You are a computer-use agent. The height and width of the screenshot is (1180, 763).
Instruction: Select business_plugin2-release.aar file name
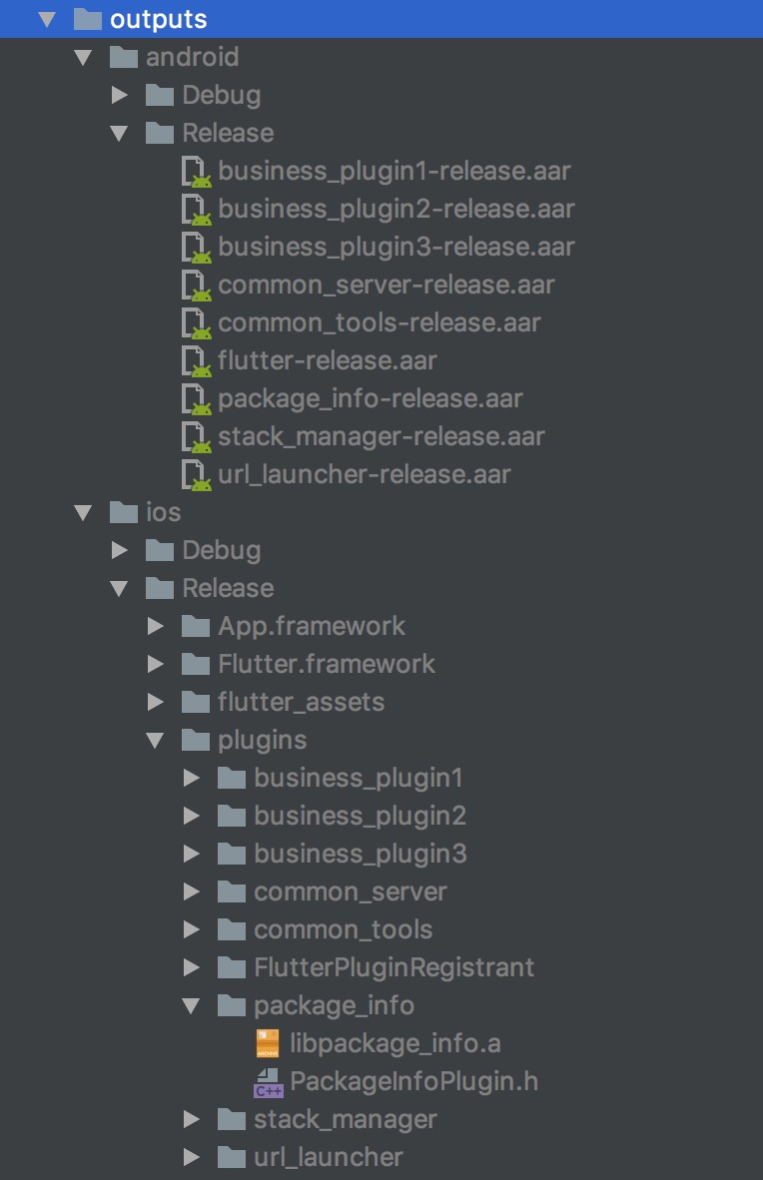(396, 210)
